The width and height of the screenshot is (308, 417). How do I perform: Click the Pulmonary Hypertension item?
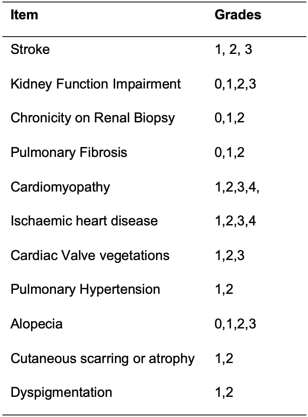click(x=85, y=289)
